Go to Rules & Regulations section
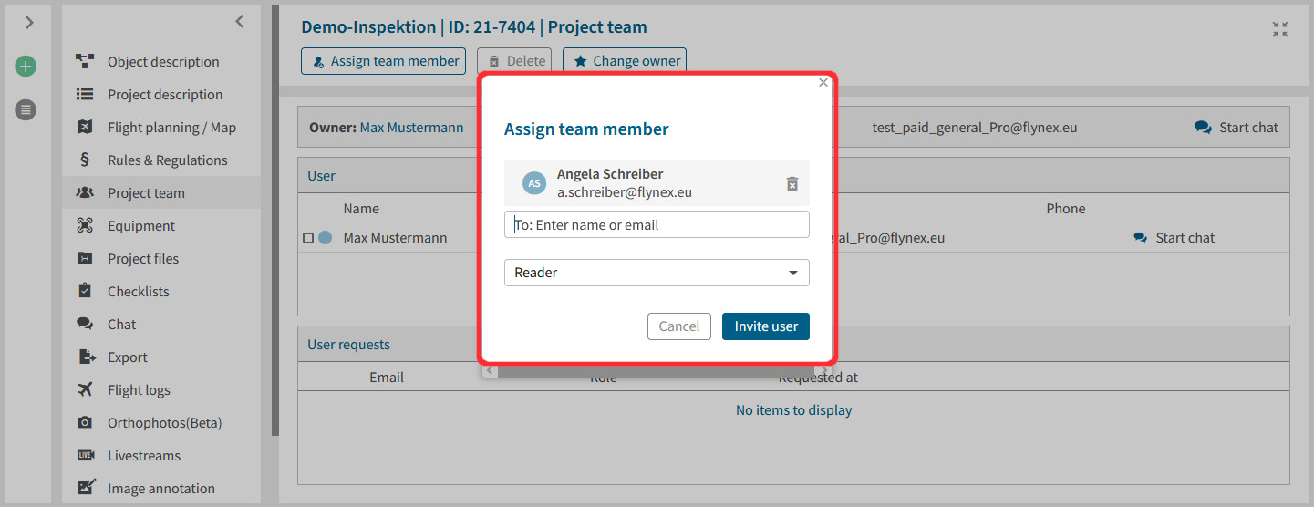The height and width of the screenshot is (507, 1314). click(167, 160)
